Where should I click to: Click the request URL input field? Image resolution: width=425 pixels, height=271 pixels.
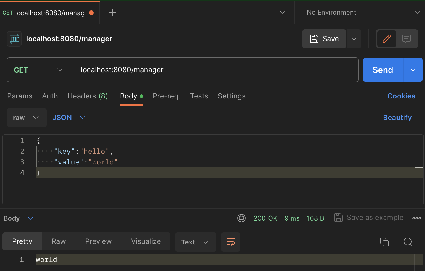pos(215,70)
